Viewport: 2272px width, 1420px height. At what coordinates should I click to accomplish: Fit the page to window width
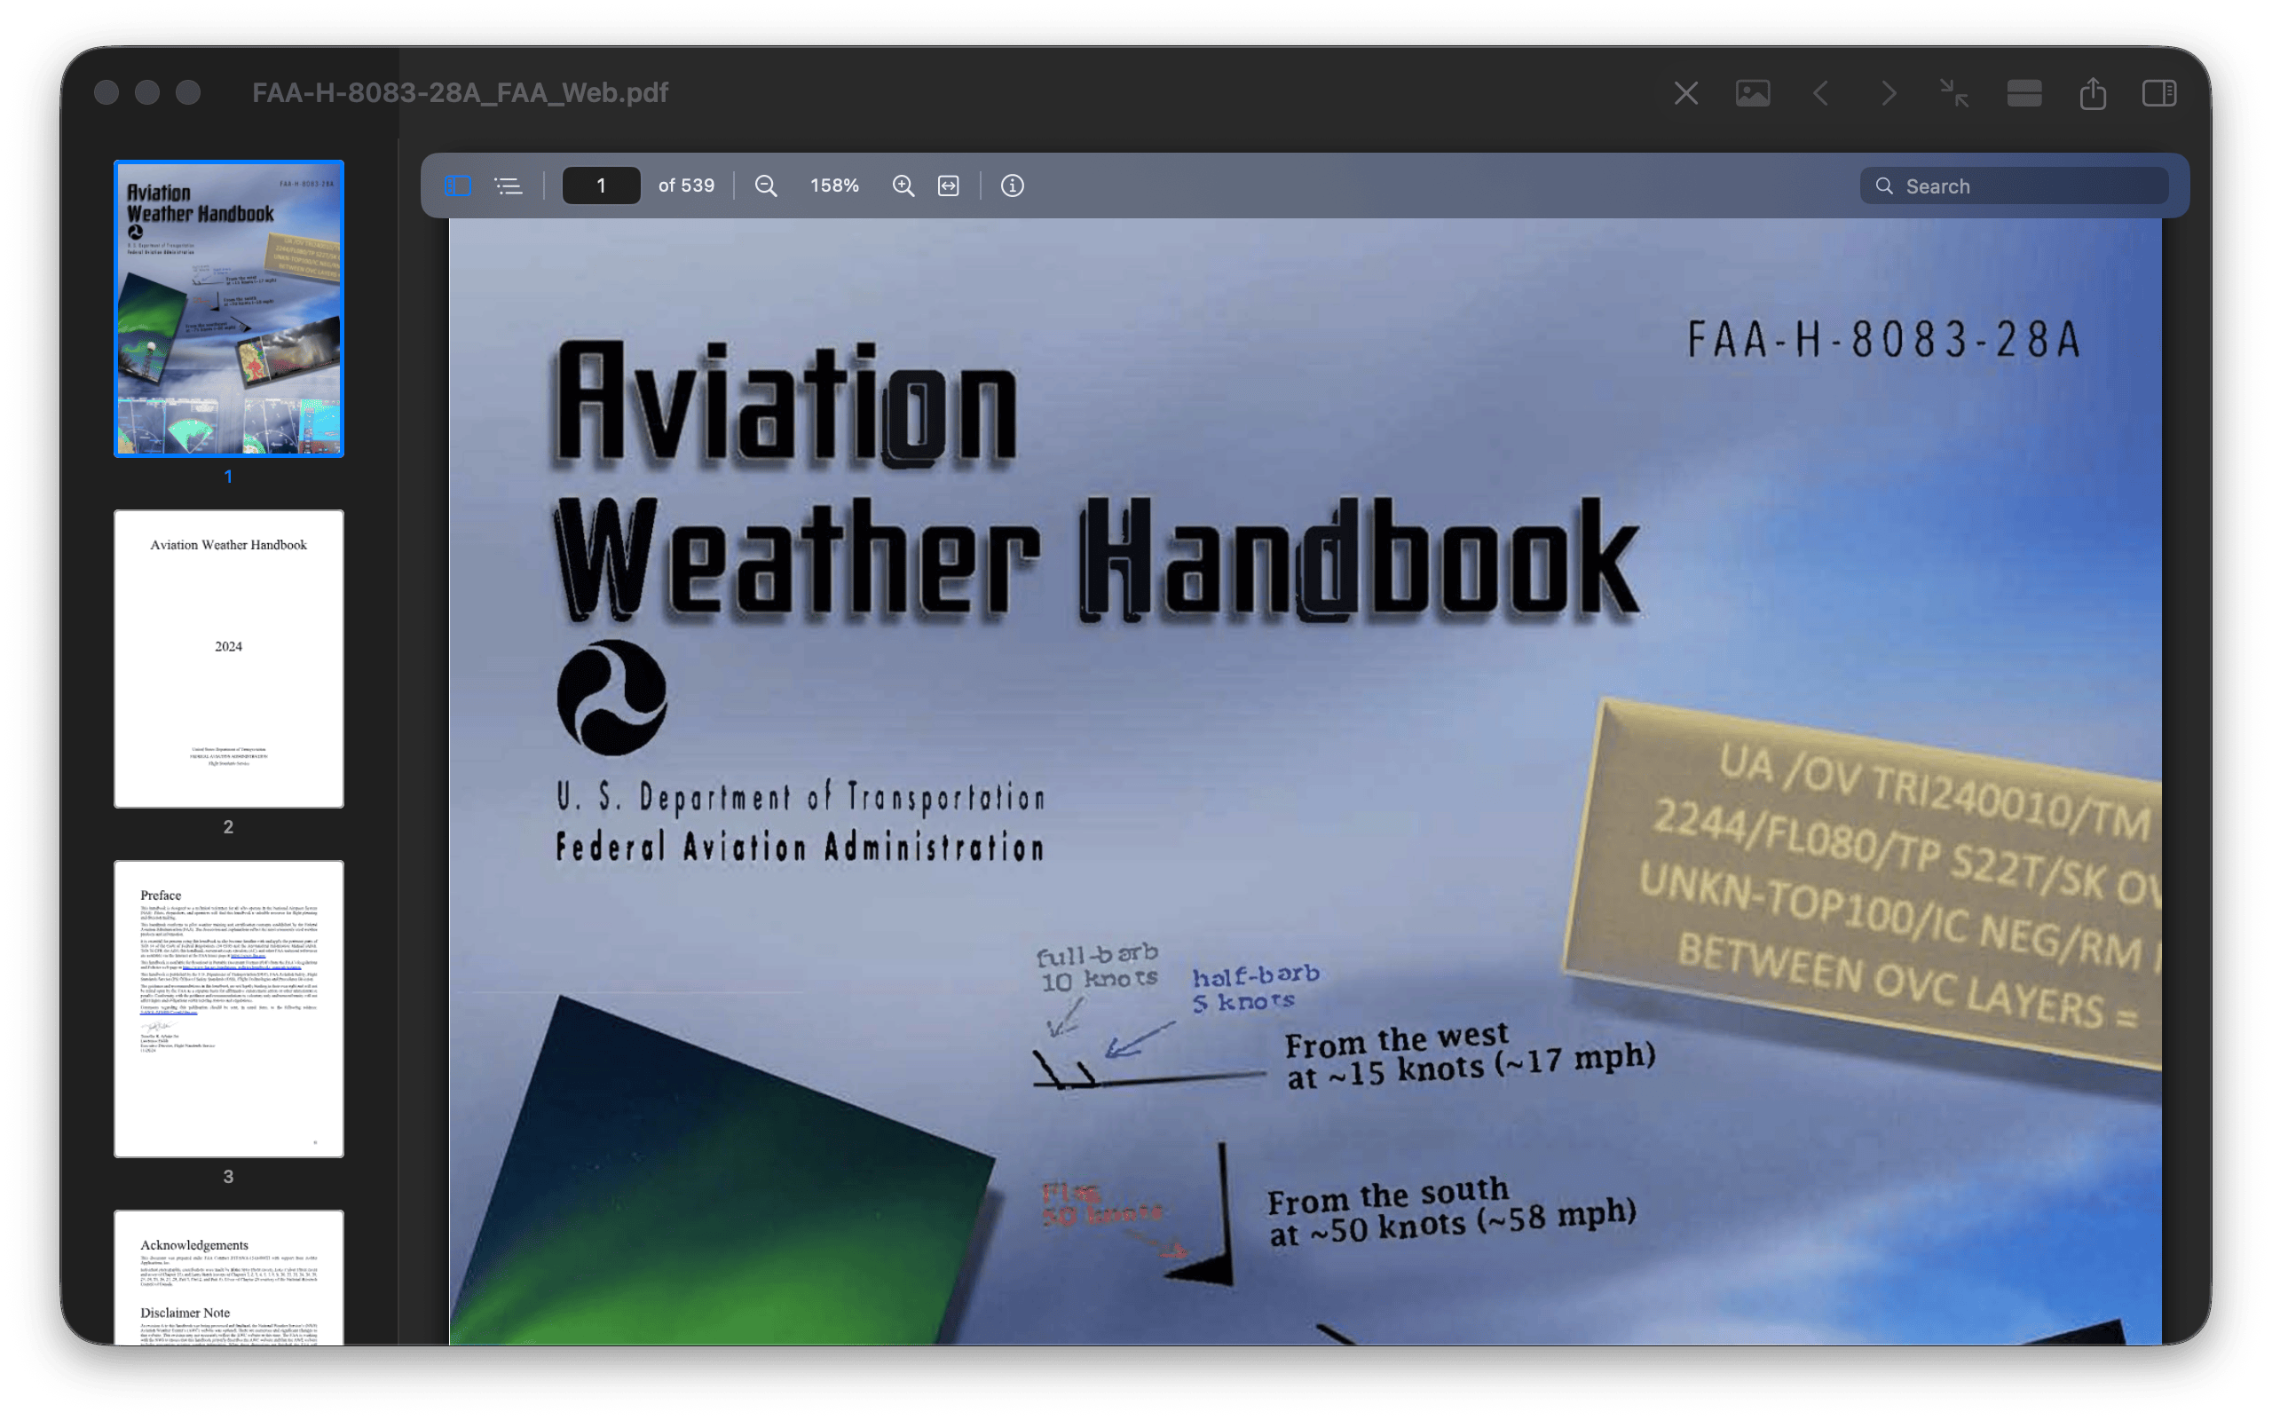point(949,186)
